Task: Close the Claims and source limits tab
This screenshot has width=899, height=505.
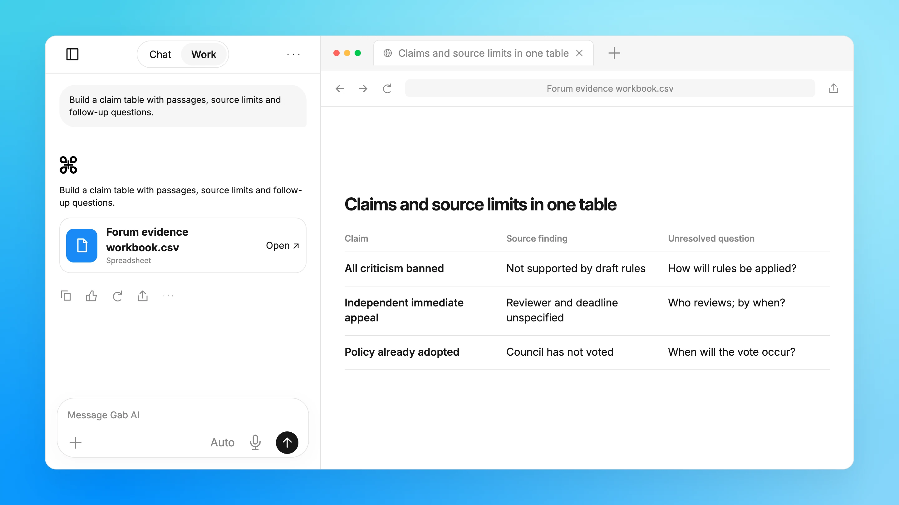Action: (579, 53)
